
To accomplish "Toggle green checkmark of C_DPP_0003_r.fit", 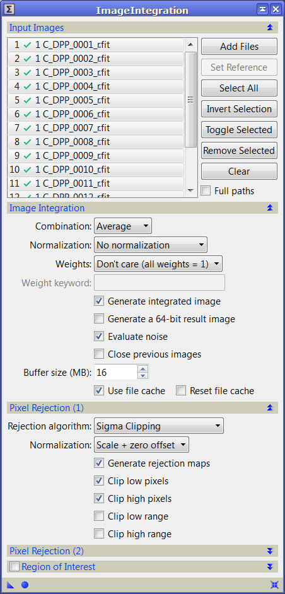I will (x=27, y=73).
